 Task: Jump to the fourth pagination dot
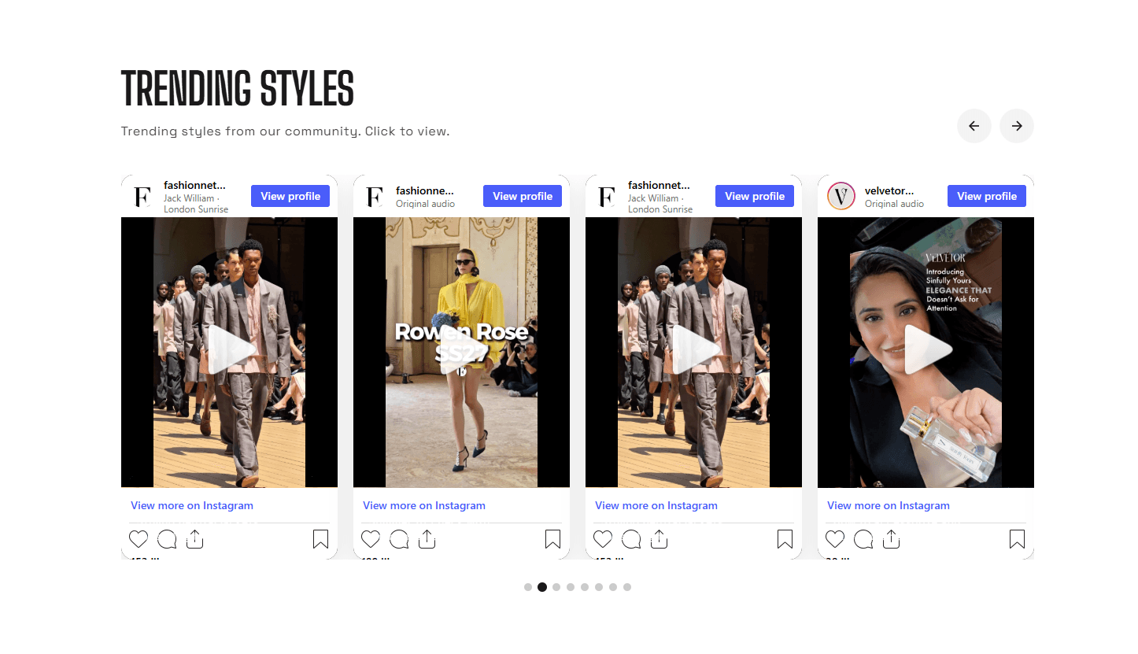click(571, 587)
